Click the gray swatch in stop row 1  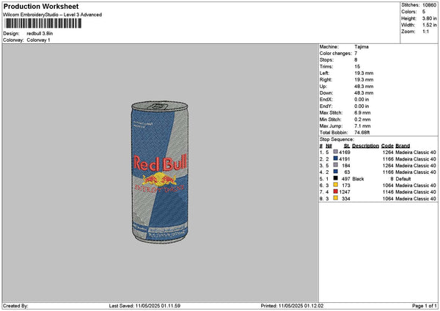tap(335, 152)
